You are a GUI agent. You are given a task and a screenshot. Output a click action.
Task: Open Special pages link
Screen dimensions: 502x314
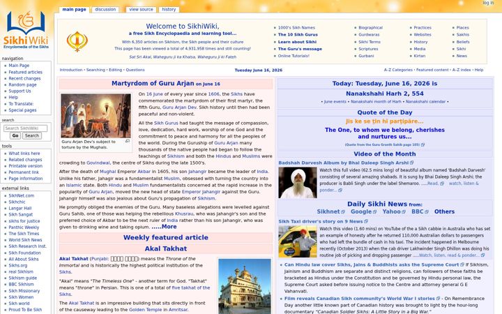click(x=22, y=110)
